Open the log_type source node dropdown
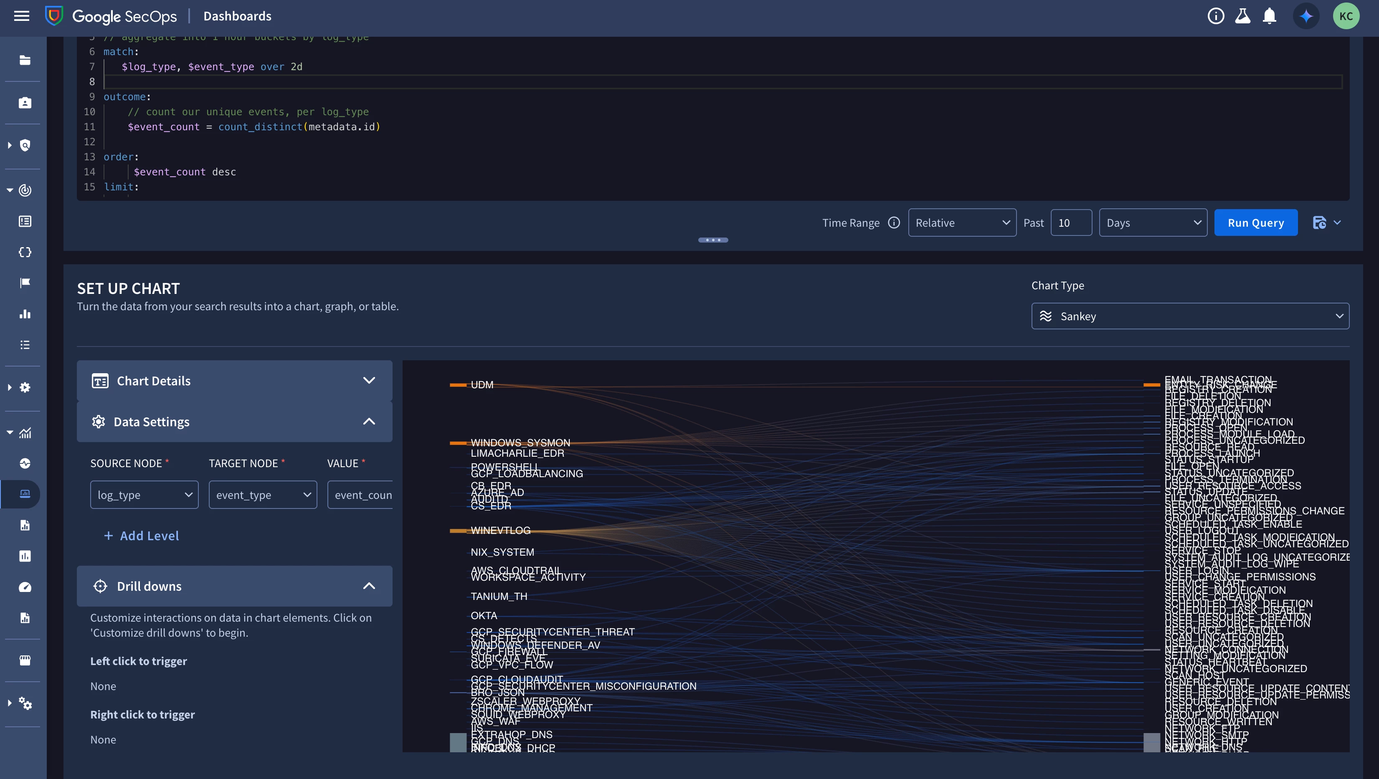Screen dimensions: 1379x779 coord(144,495)
